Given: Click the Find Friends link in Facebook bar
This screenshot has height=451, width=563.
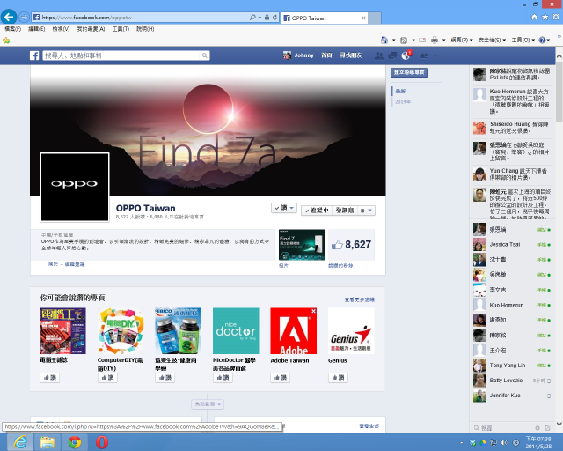Looking at the screenshot, I should (351, 55).
